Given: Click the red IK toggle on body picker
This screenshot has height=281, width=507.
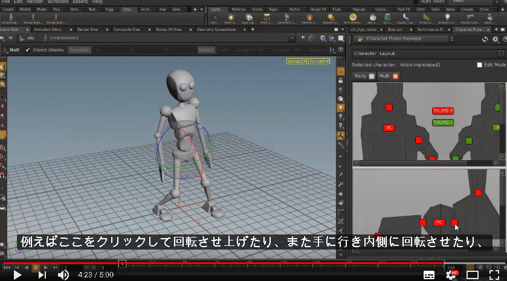Looking at the screenshot, I should tap(389, 128).
